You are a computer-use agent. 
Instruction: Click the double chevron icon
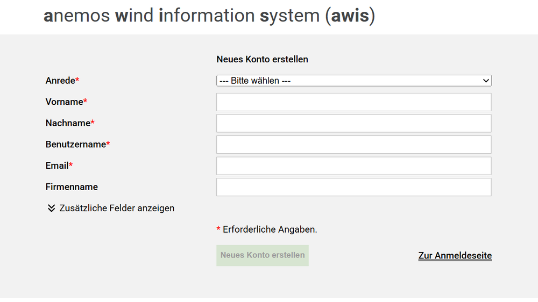pos(52,208)
